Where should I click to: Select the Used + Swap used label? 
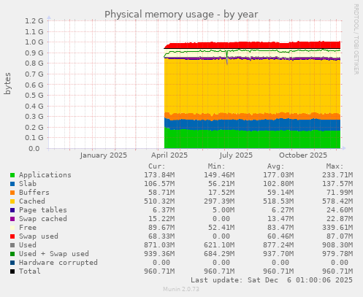[x=54, y=254]
